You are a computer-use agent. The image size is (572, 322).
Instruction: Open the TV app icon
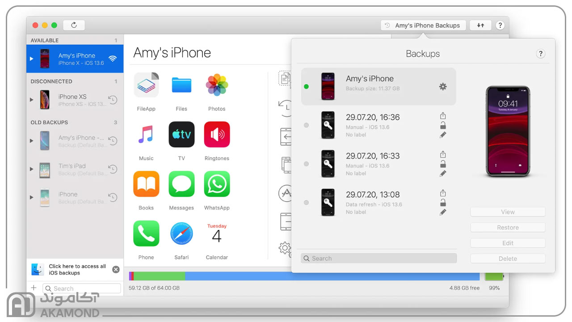(x=181, y=134)
